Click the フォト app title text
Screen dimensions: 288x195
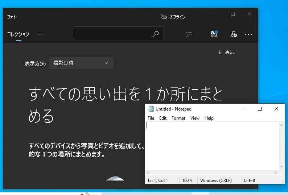[12, 17]
